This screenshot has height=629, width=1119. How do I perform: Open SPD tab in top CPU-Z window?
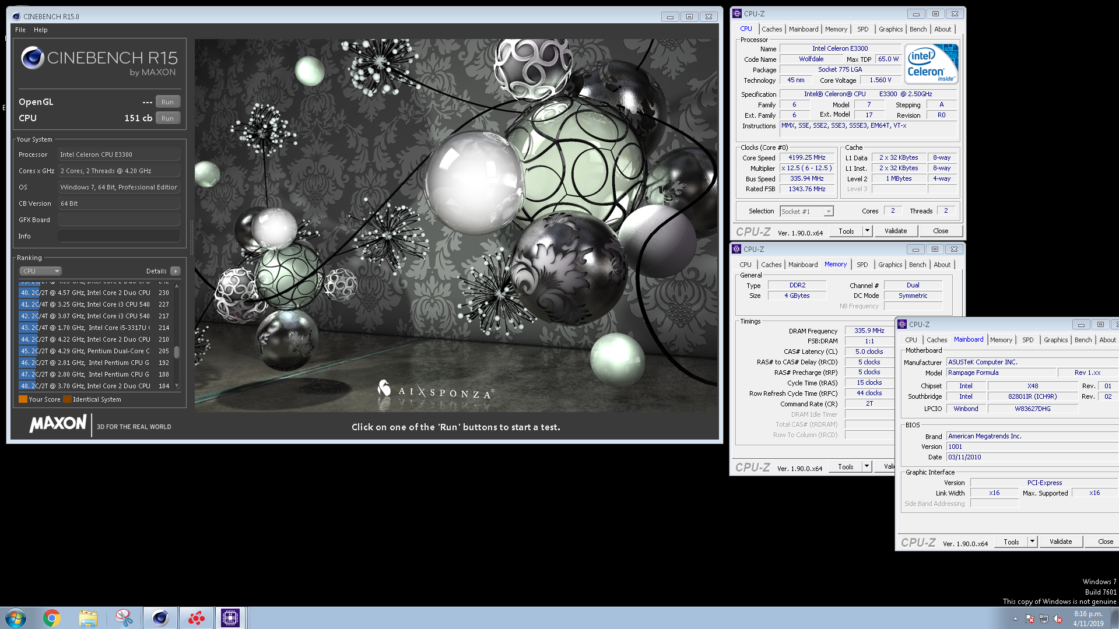[862, 29]
